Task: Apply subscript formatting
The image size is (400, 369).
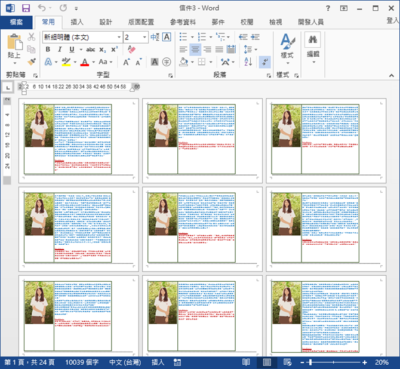Action: [102, 50]
